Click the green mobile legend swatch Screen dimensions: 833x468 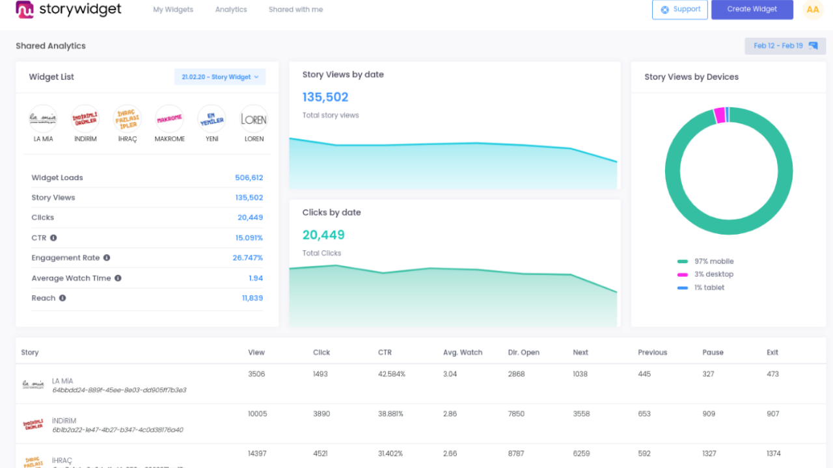(682, 261)
